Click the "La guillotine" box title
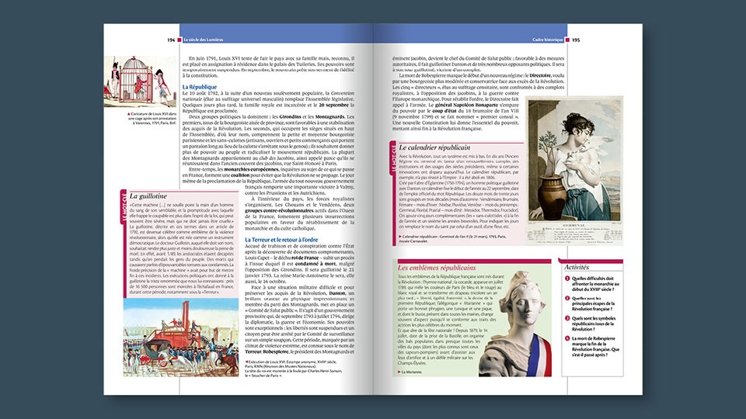746x419 pixels. click(x=148, y=196)
